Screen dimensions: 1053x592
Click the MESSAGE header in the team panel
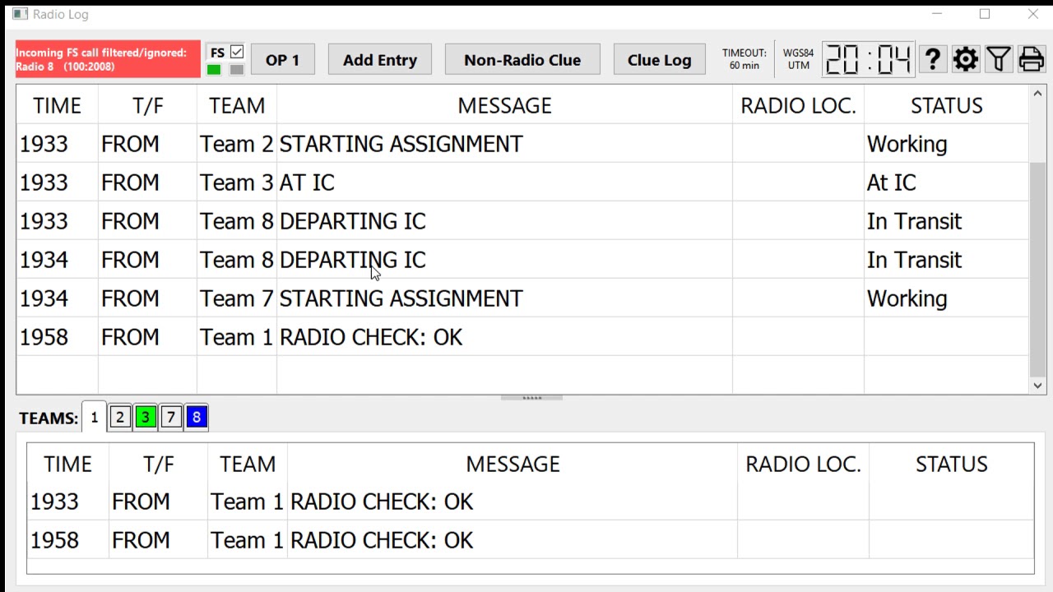pos(513,464)
